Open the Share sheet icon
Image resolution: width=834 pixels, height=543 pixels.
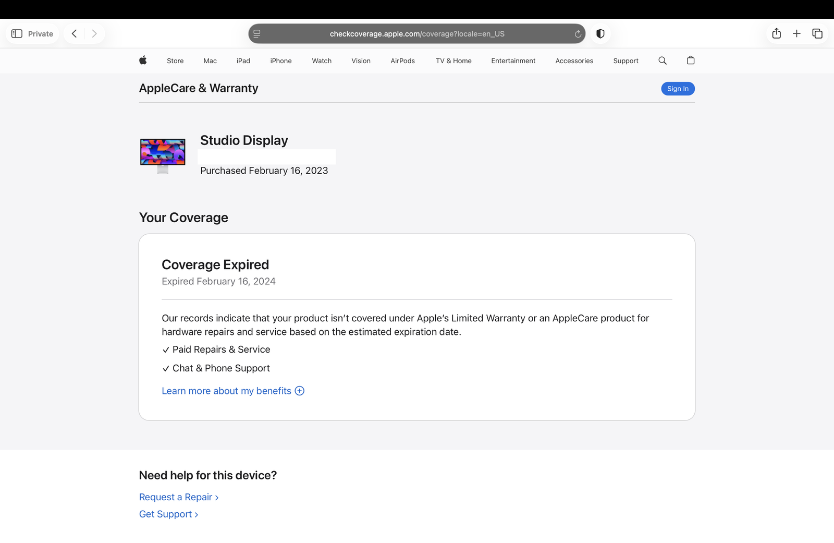click(x=777, y=33)
